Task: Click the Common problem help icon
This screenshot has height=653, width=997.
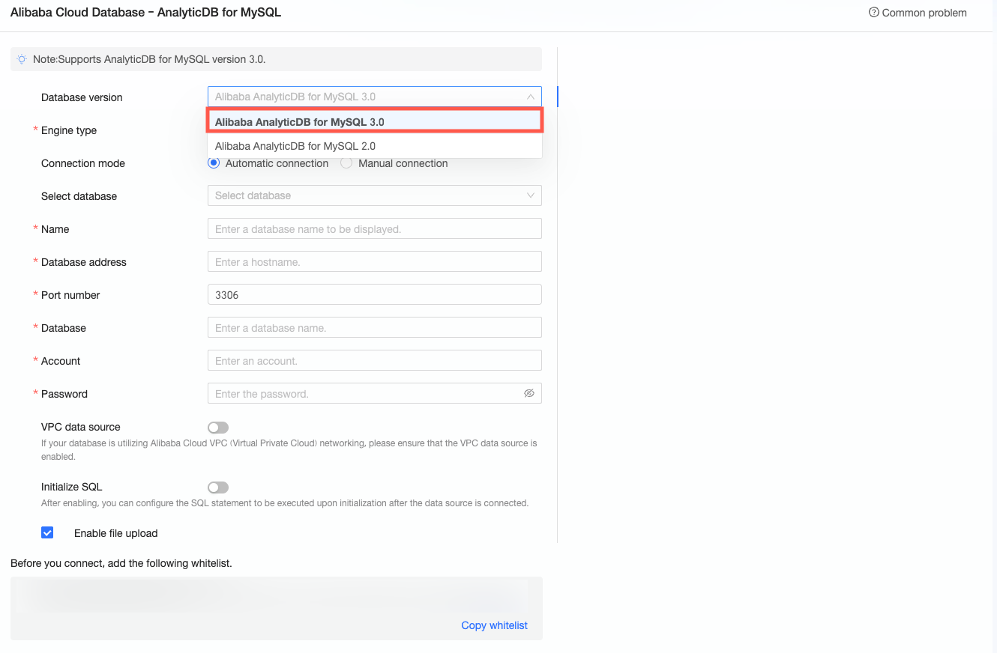Action: 873,13
